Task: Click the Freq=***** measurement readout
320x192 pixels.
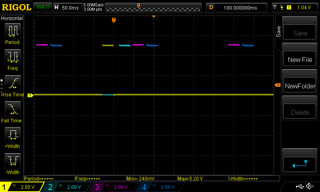Action: (x=101, y=178)
